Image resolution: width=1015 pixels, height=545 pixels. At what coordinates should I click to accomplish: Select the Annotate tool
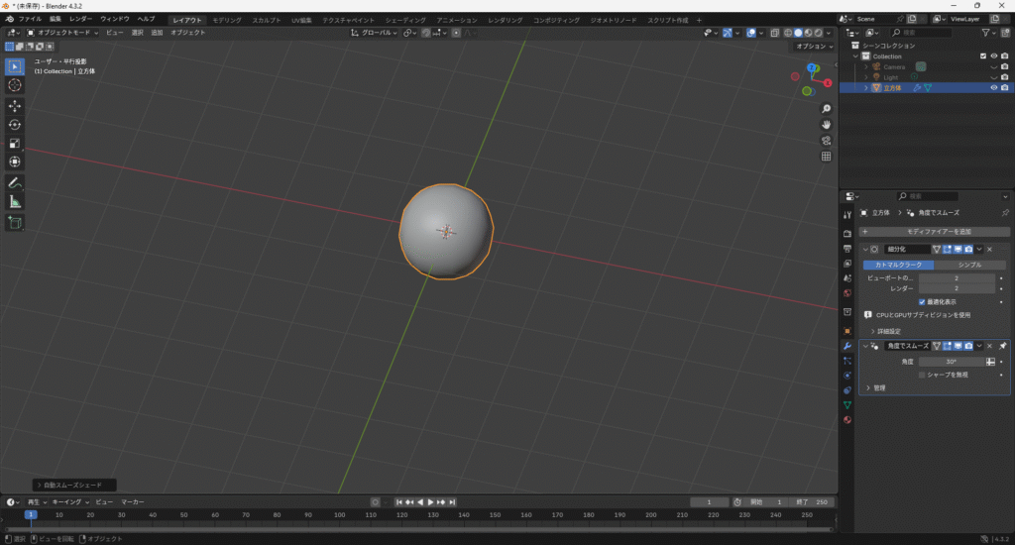click(14, 183)
